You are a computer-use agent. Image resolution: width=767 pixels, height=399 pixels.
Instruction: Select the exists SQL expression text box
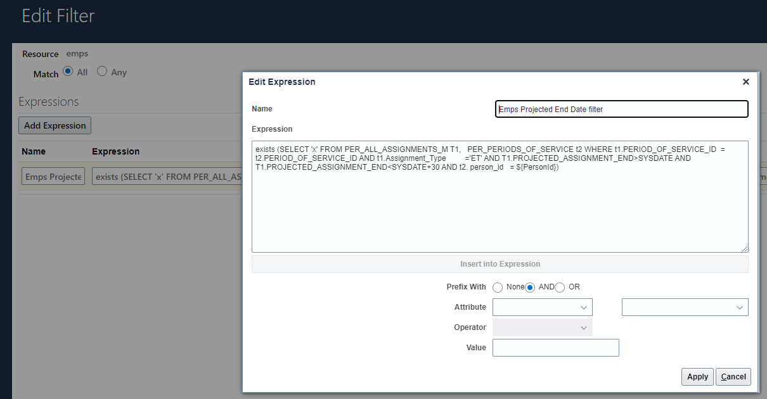500,196
